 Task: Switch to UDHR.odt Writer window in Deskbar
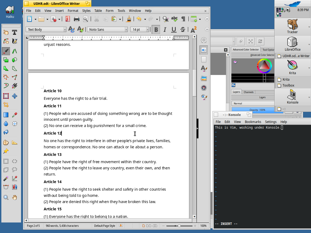[x=293, y=56]
